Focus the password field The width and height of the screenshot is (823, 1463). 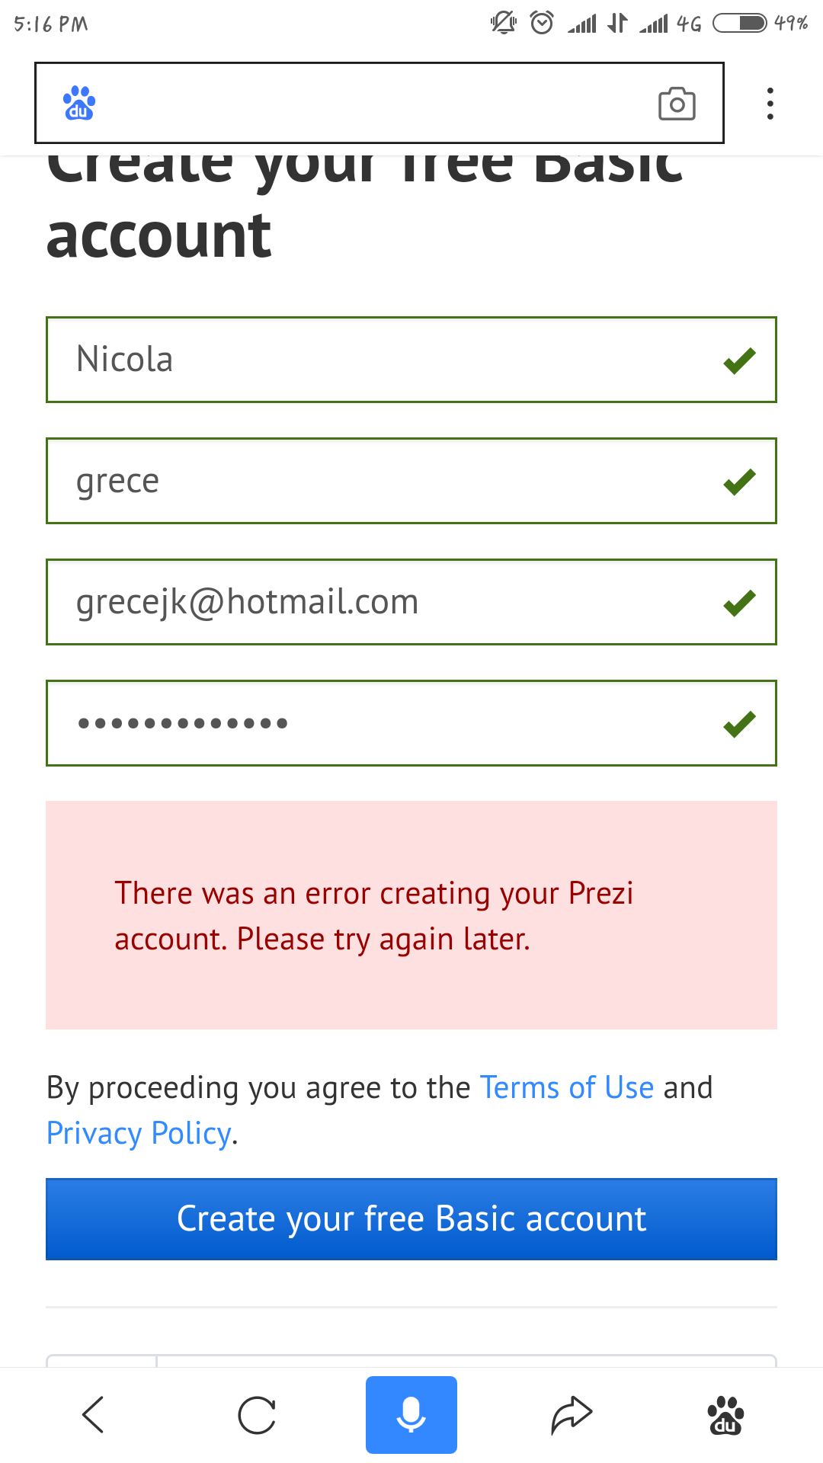click(381, 723)
